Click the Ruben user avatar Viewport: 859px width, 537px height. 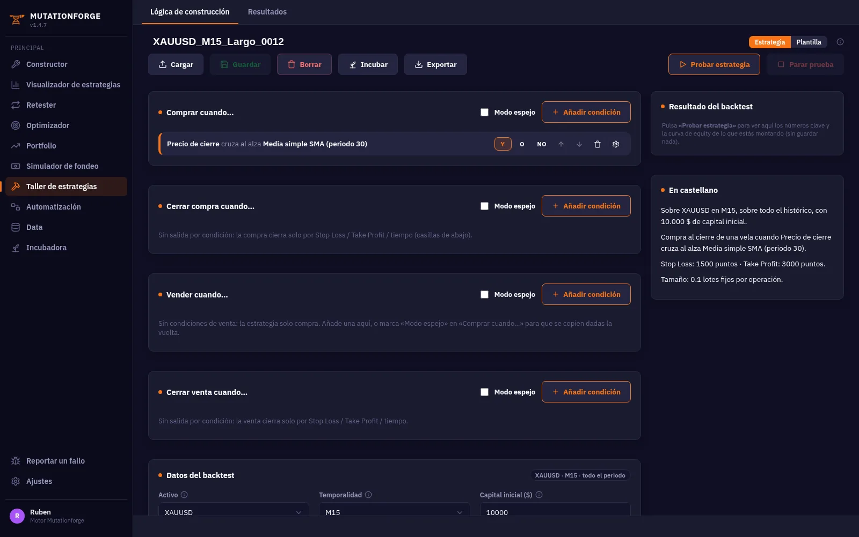coord(17,516)
